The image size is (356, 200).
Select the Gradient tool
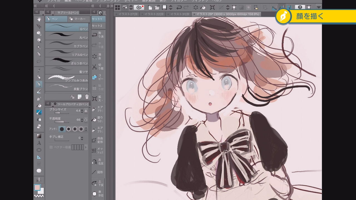click(x=39, y=136)
